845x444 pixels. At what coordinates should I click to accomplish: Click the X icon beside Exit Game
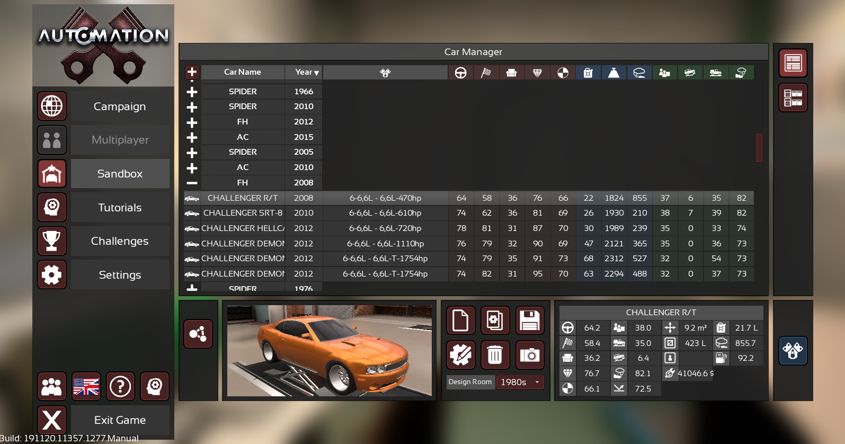pos(52,420)
